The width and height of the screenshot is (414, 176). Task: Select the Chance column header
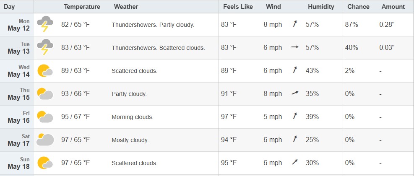point(358,7)
